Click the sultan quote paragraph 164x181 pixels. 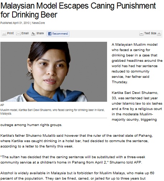[73, 160]
